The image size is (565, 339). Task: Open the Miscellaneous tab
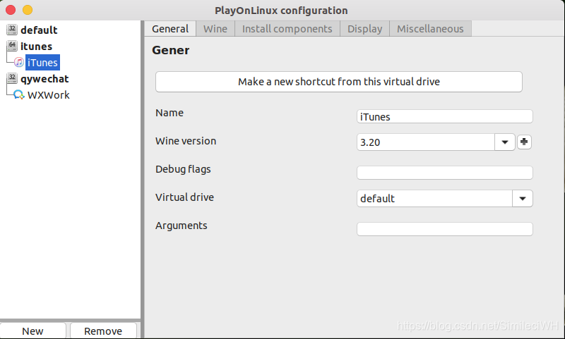tap(430, 29)
